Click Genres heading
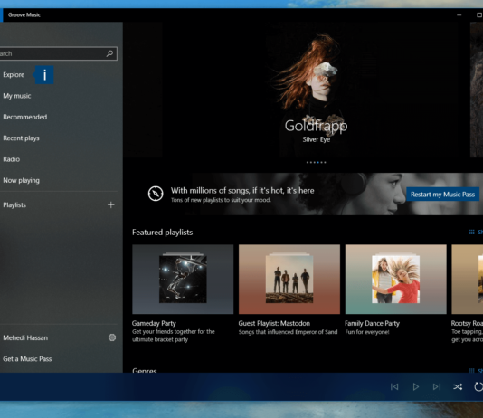The height and width of the screenshot is (418, 483). (x=145, y=370)
